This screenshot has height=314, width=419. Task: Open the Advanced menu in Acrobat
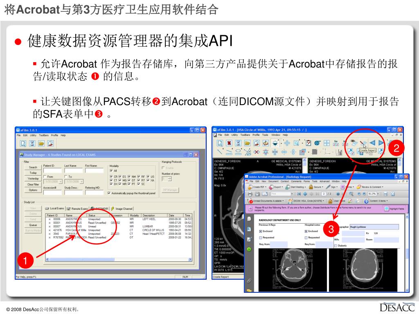(324, 181)
